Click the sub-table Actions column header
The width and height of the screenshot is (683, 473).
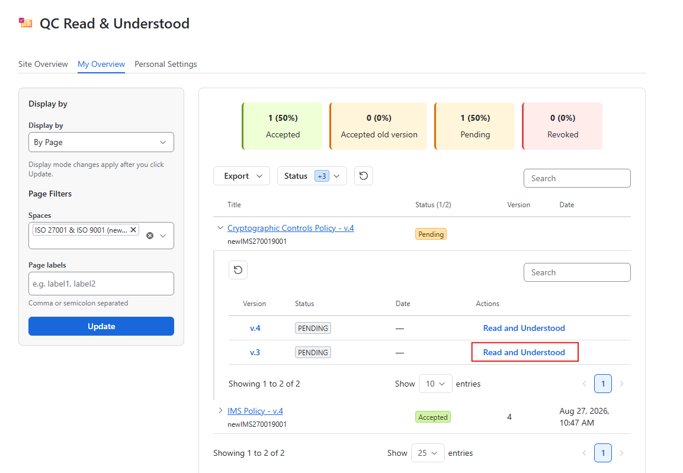click(488, 304)
